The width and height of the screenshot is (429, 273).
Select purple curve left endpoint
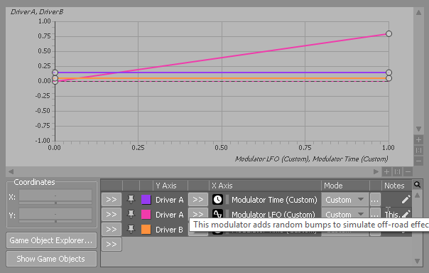[55, 73]
